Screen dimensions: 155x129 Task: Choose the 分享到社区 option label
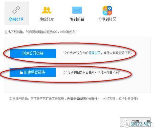(107, 19)
